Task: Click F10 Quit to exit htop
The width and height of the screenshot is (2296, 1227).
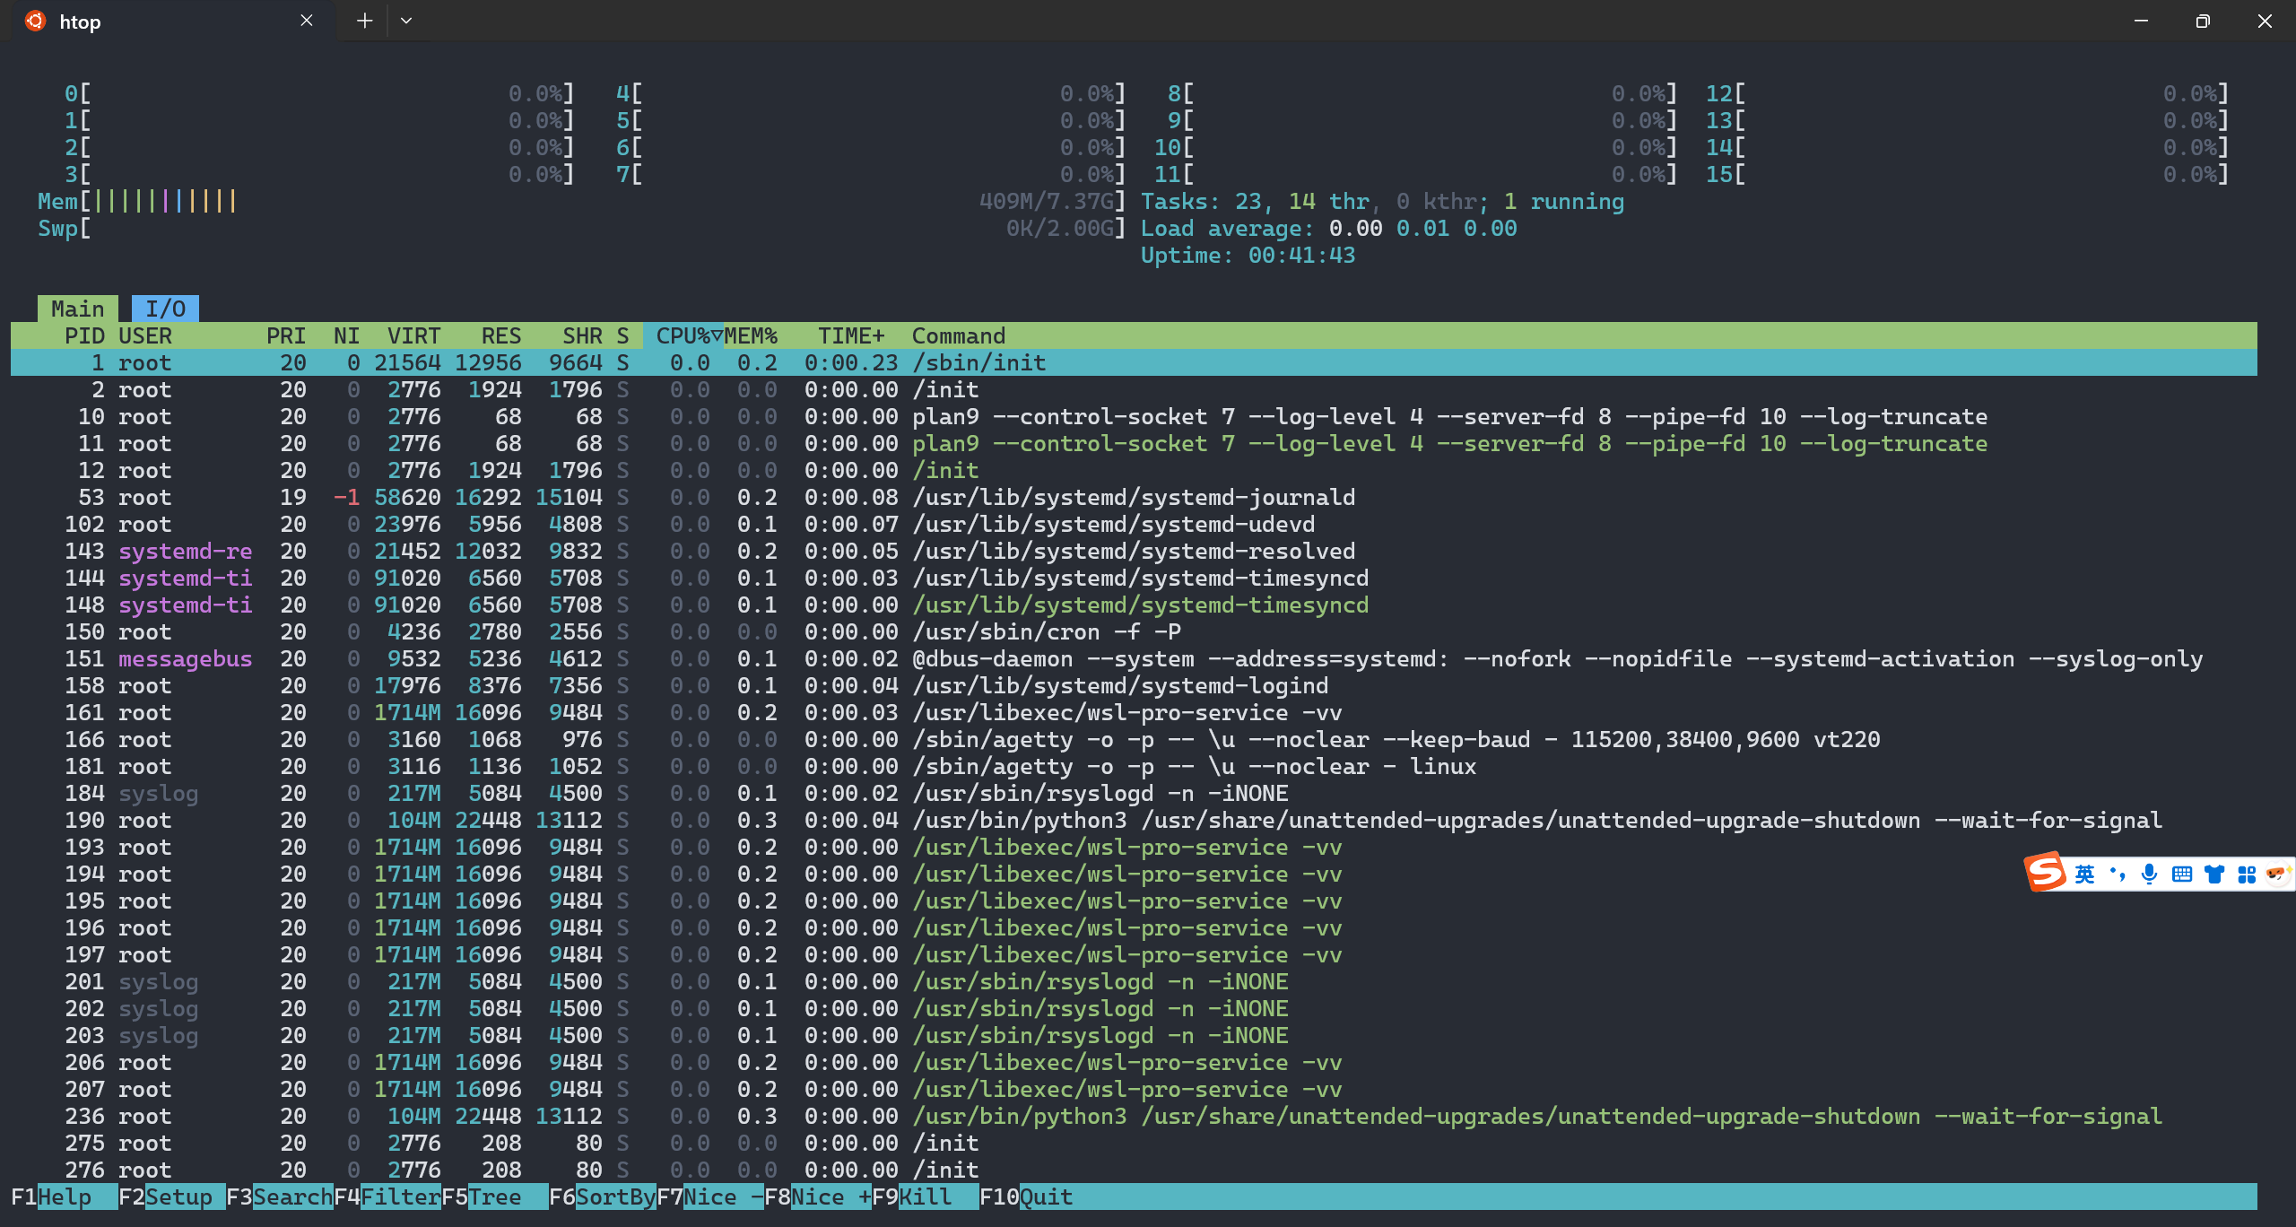Action: (1026, 1197)
